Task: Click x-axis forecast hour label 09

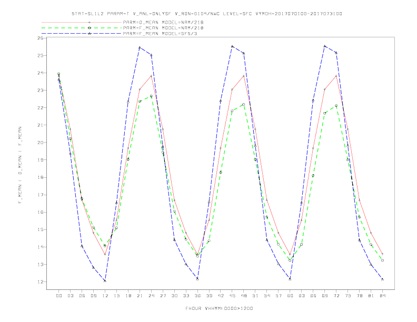Action: point(94,296)
